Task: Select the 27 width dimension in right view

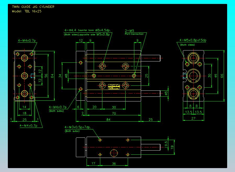Action: [x=194, y=118]
